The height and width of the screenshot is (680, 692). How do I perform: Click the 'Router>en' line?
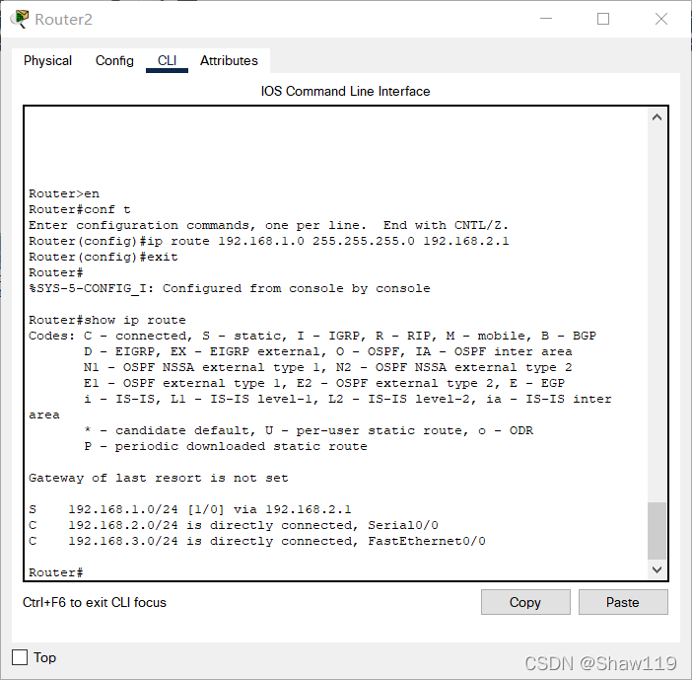pyautogui.click(x=64, y=193)
